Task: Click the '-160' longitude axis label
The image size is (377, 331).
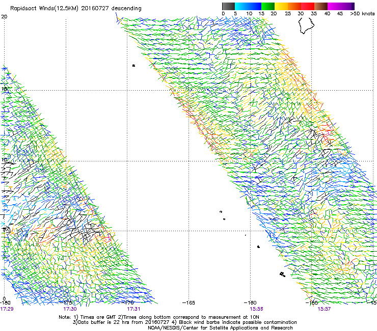Action: [250, 302]
